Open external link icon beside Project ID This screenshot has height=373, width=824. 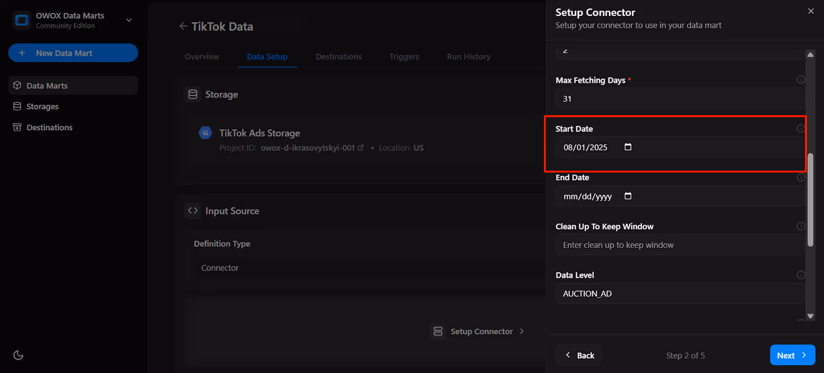coord(360,148)
